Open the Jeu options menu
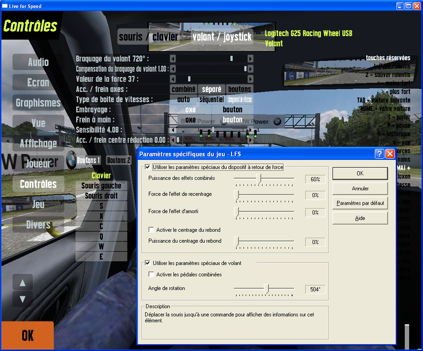Image resolution: width=423 pixels, height=351 pixels. (38, 204)
